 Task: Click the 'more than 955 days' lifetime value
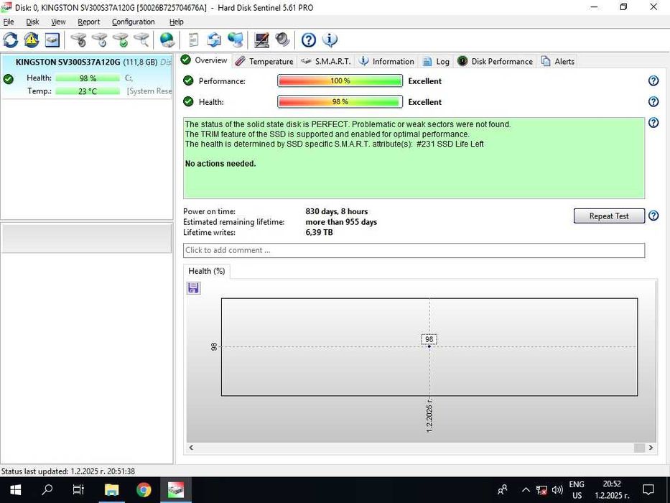(341, 222)
